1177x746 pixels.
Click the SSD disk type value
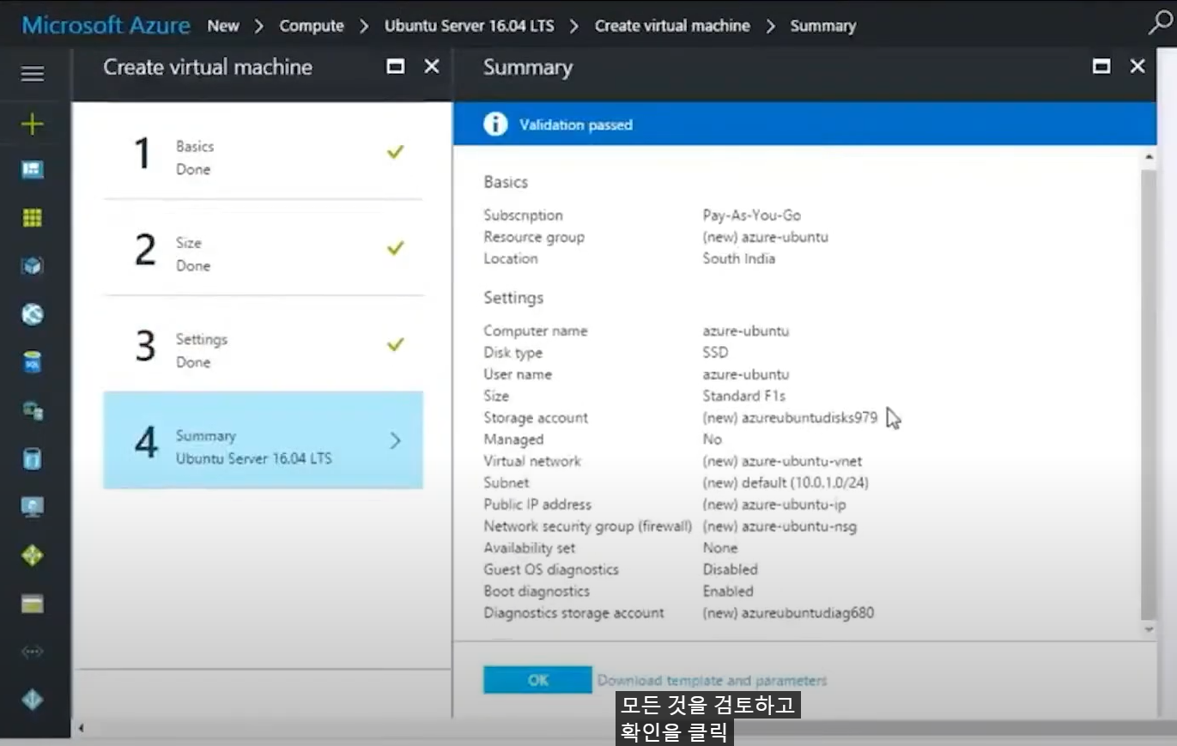(715, 353)
